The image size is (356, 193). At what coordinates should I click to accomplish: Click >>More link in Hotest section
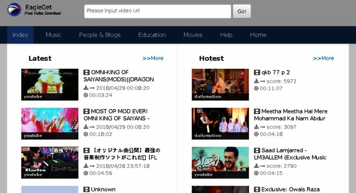323,58
